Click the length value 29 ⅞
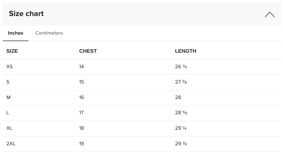283x153 pixels. (x=181, y=144)
